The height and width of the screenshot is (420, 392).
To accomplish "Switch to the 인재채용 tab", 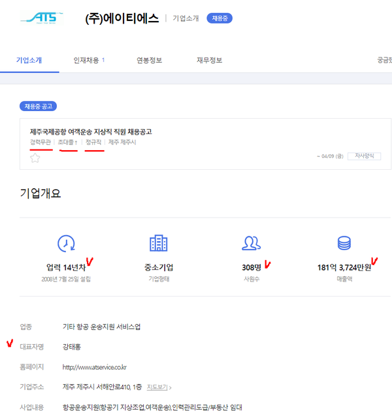I will pyautogui.click(x=89, y=60).
